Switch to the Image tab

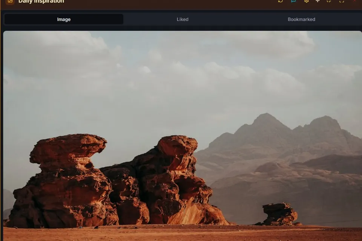[64, 19]
